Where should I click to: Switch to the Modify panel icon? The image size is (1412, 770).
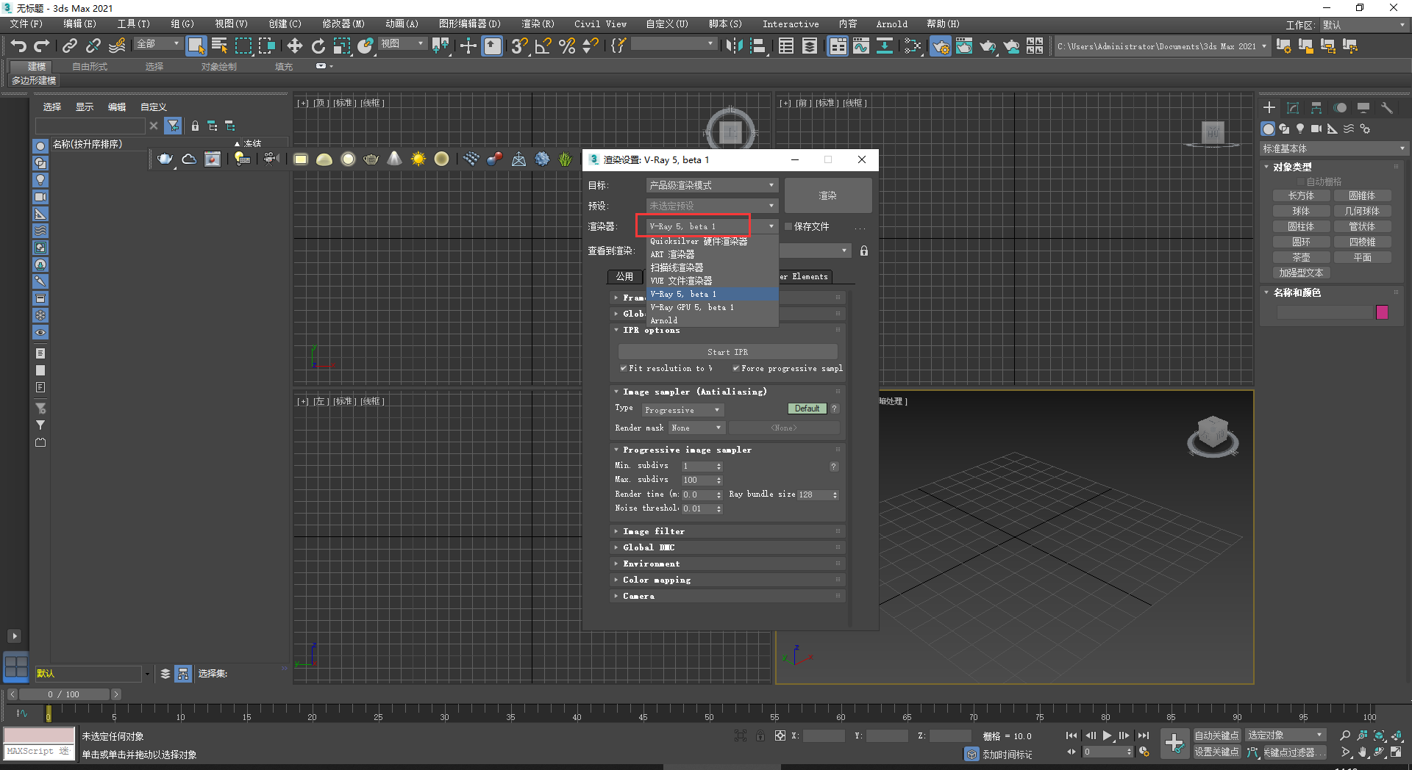coord(1292,107)
